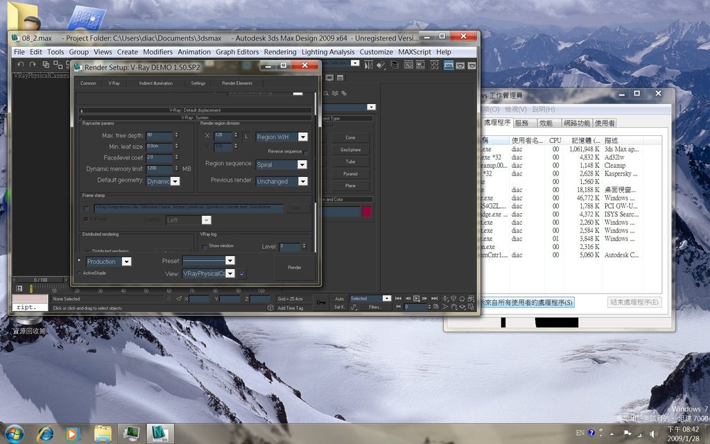Viewport: 710px width, 444px height.
Task: Toggle the Full width checkbox under Frame stamp
Action: 86,219
